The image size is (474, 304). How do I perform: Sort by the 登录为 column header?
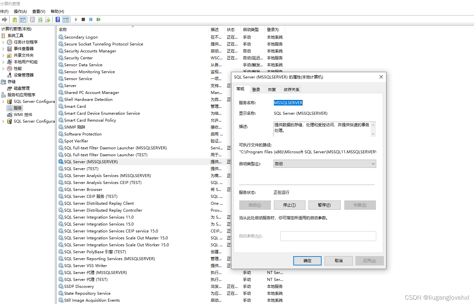[x=275, y=30]
